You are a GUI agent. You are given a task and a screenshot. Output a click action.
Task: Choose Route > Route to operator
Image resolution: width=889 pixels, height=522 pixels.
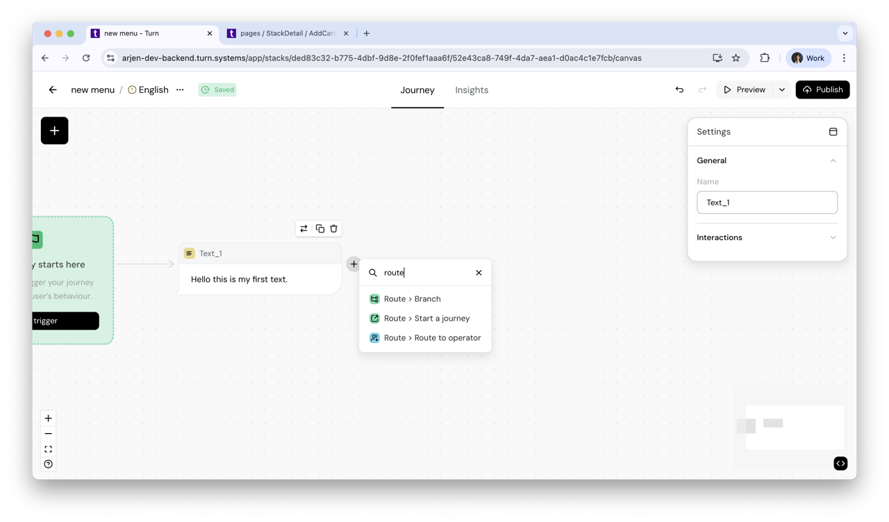tap(432, 337)
